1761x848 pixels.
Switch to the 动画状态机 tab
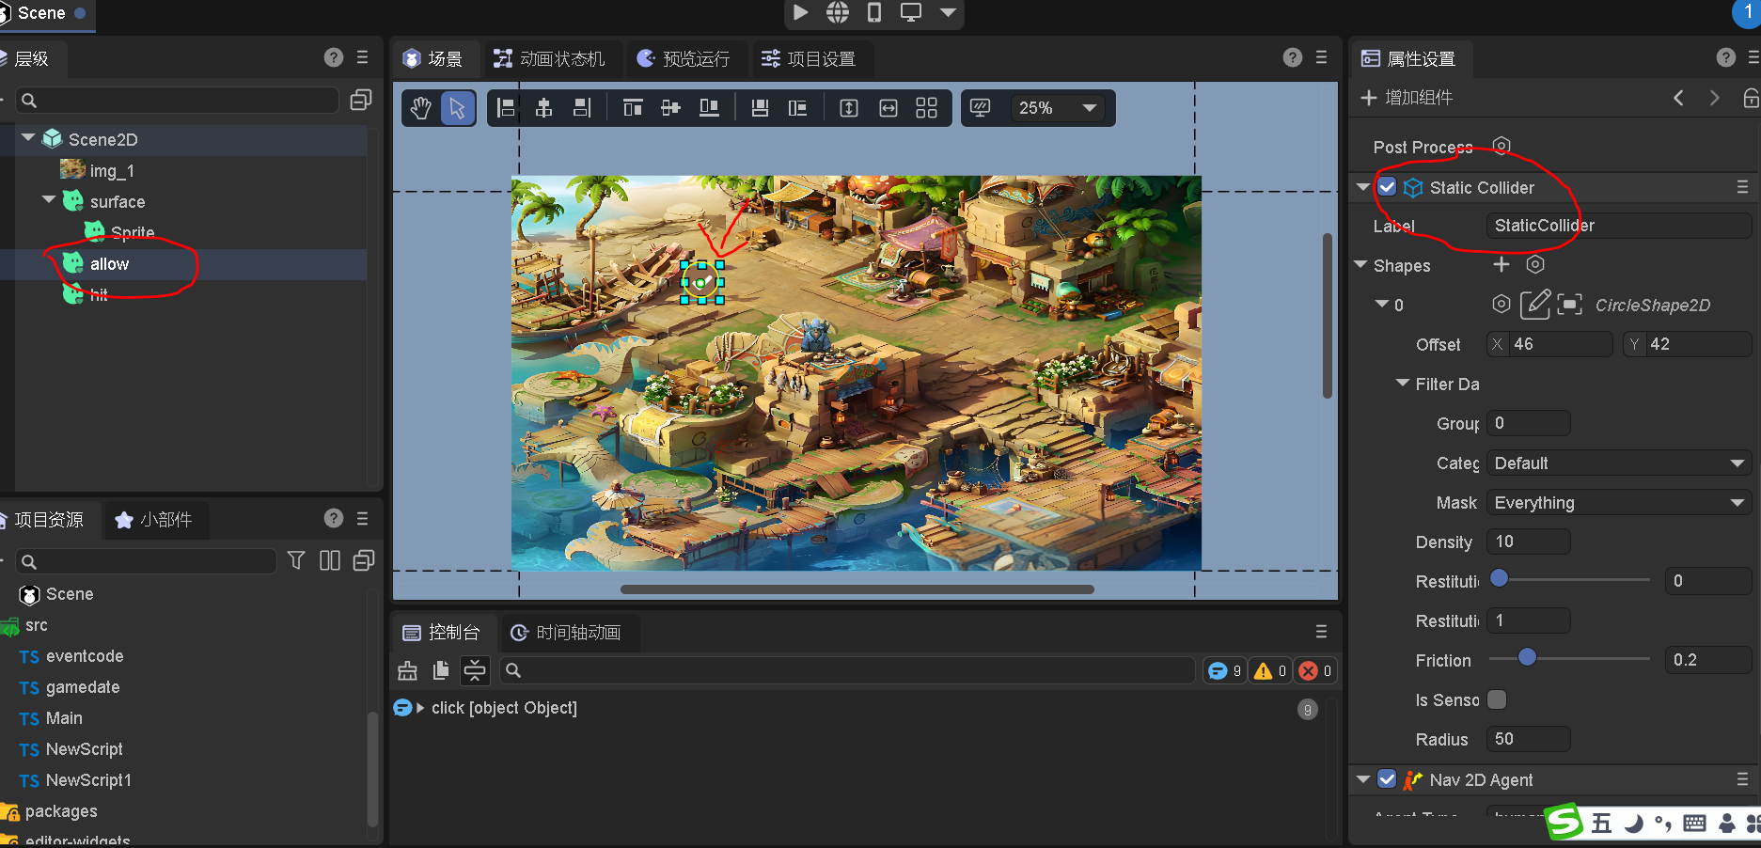click(x=550, y=58)
